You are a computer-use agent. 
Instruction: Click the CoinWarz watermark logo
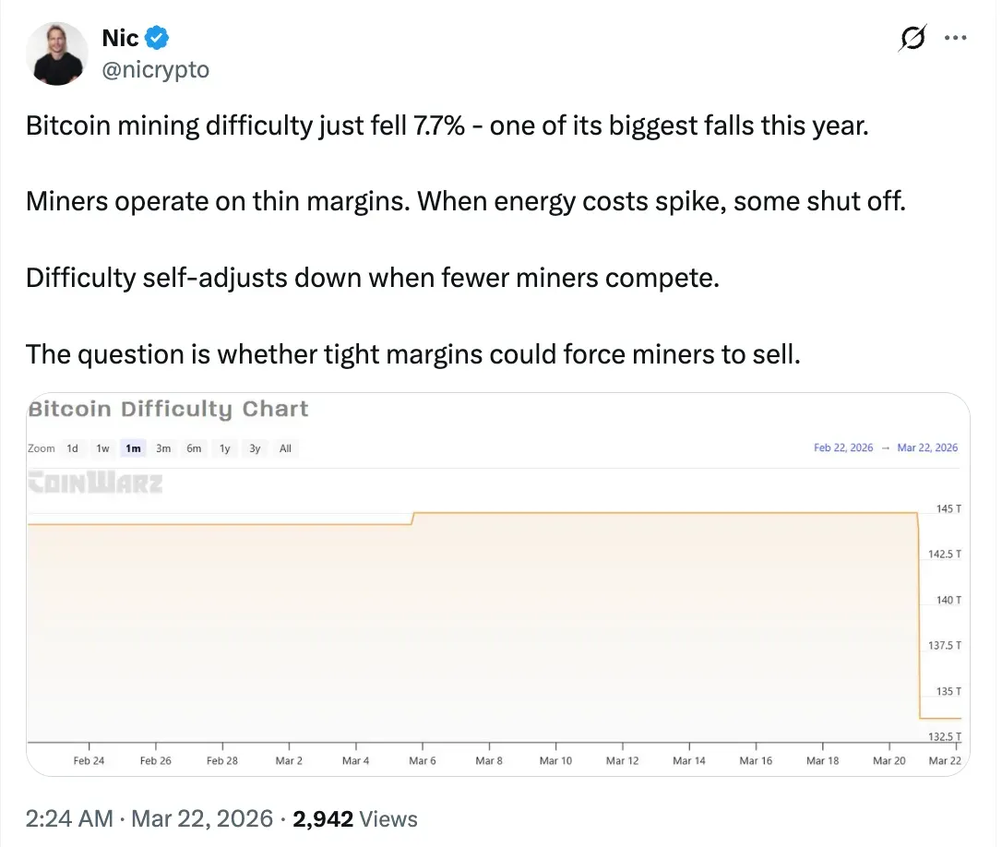coord(95,483)
